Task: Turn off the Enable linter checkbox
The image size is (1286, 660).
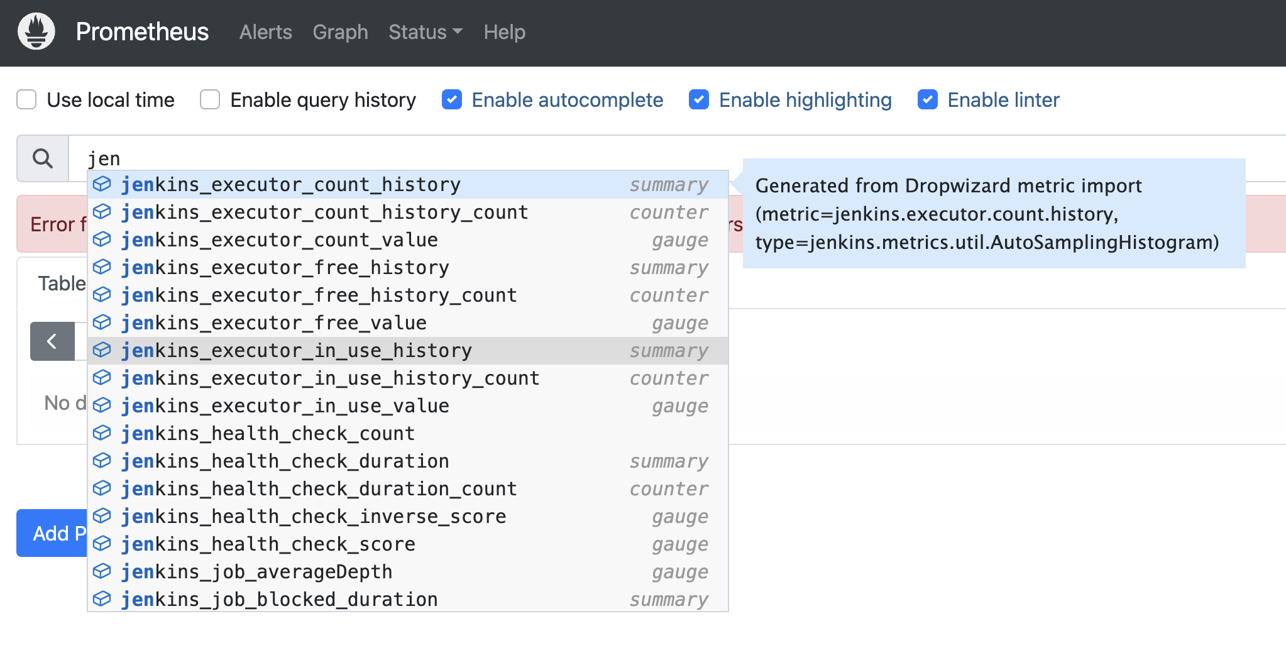Action: (x=928, y=99)
